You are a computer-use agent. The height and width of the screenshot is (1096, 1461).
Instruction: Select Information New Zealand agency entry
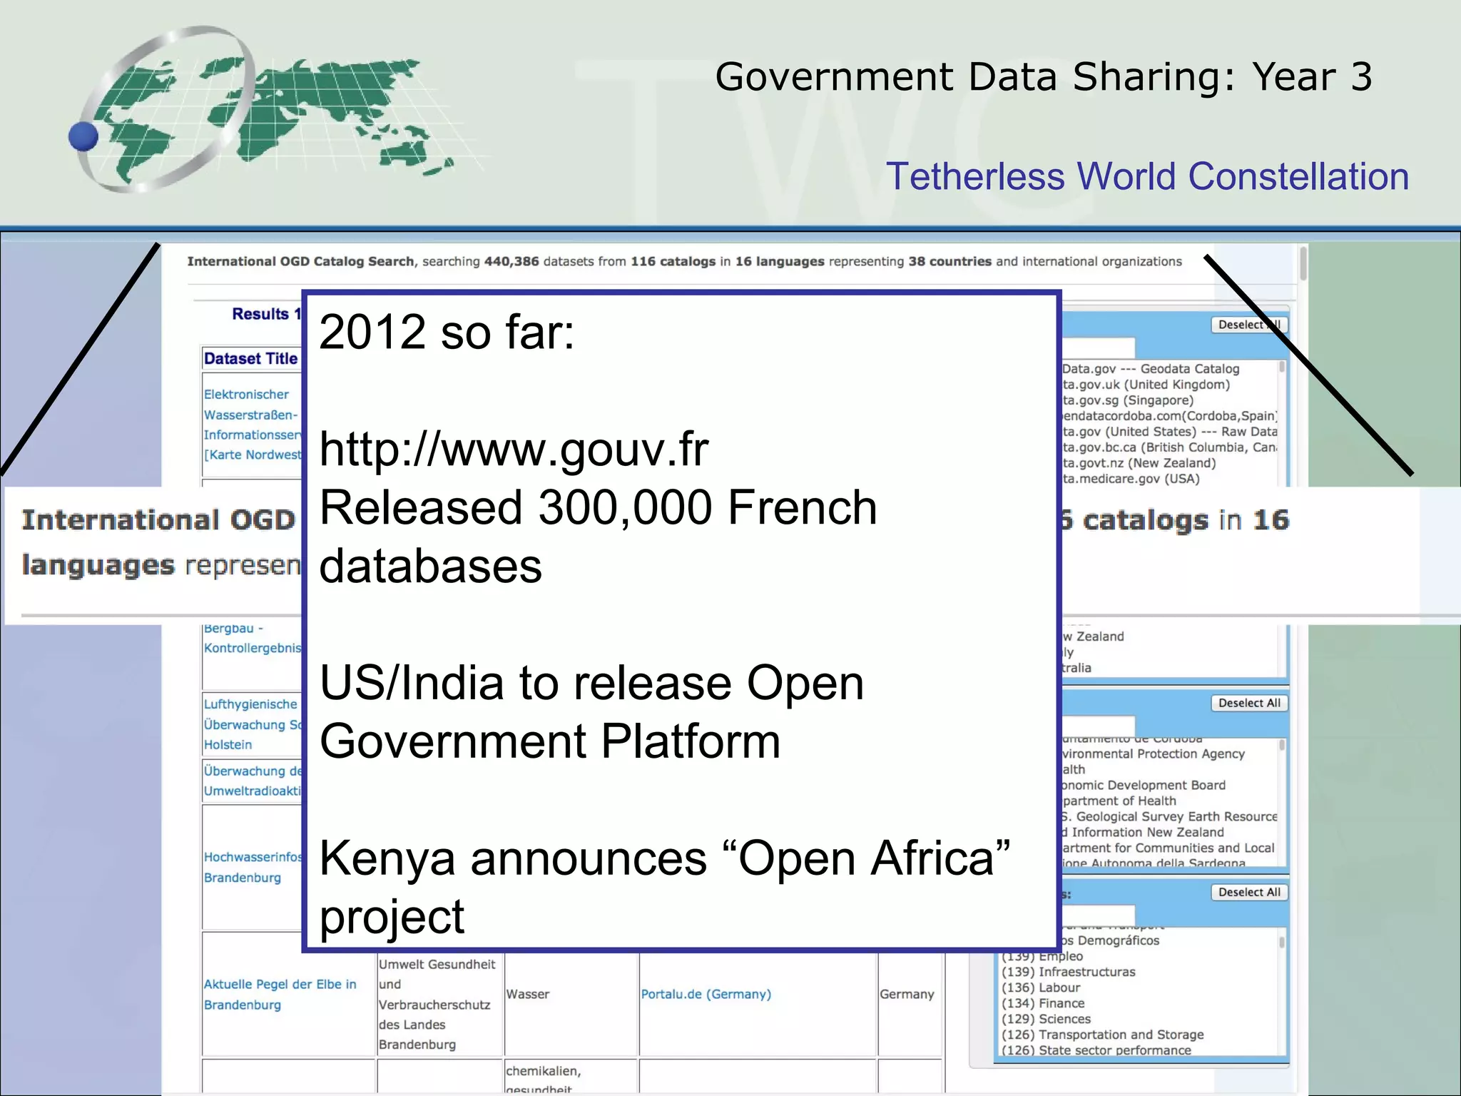[x=1143, y=832]
